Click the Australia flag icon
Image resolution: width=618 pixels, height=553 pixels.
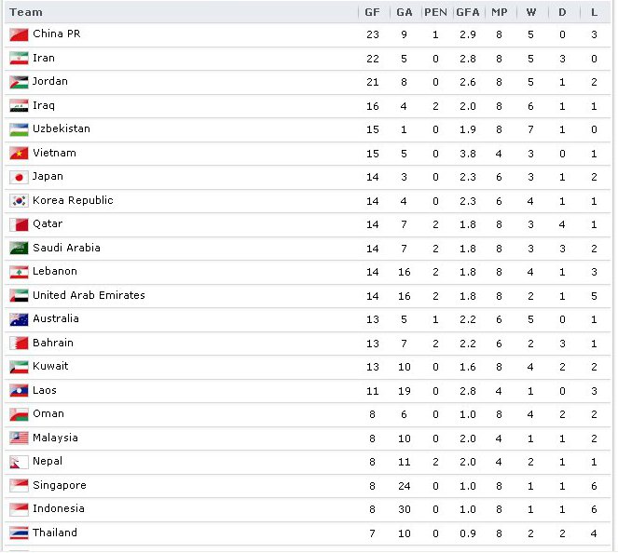click(x=19, y=319)
